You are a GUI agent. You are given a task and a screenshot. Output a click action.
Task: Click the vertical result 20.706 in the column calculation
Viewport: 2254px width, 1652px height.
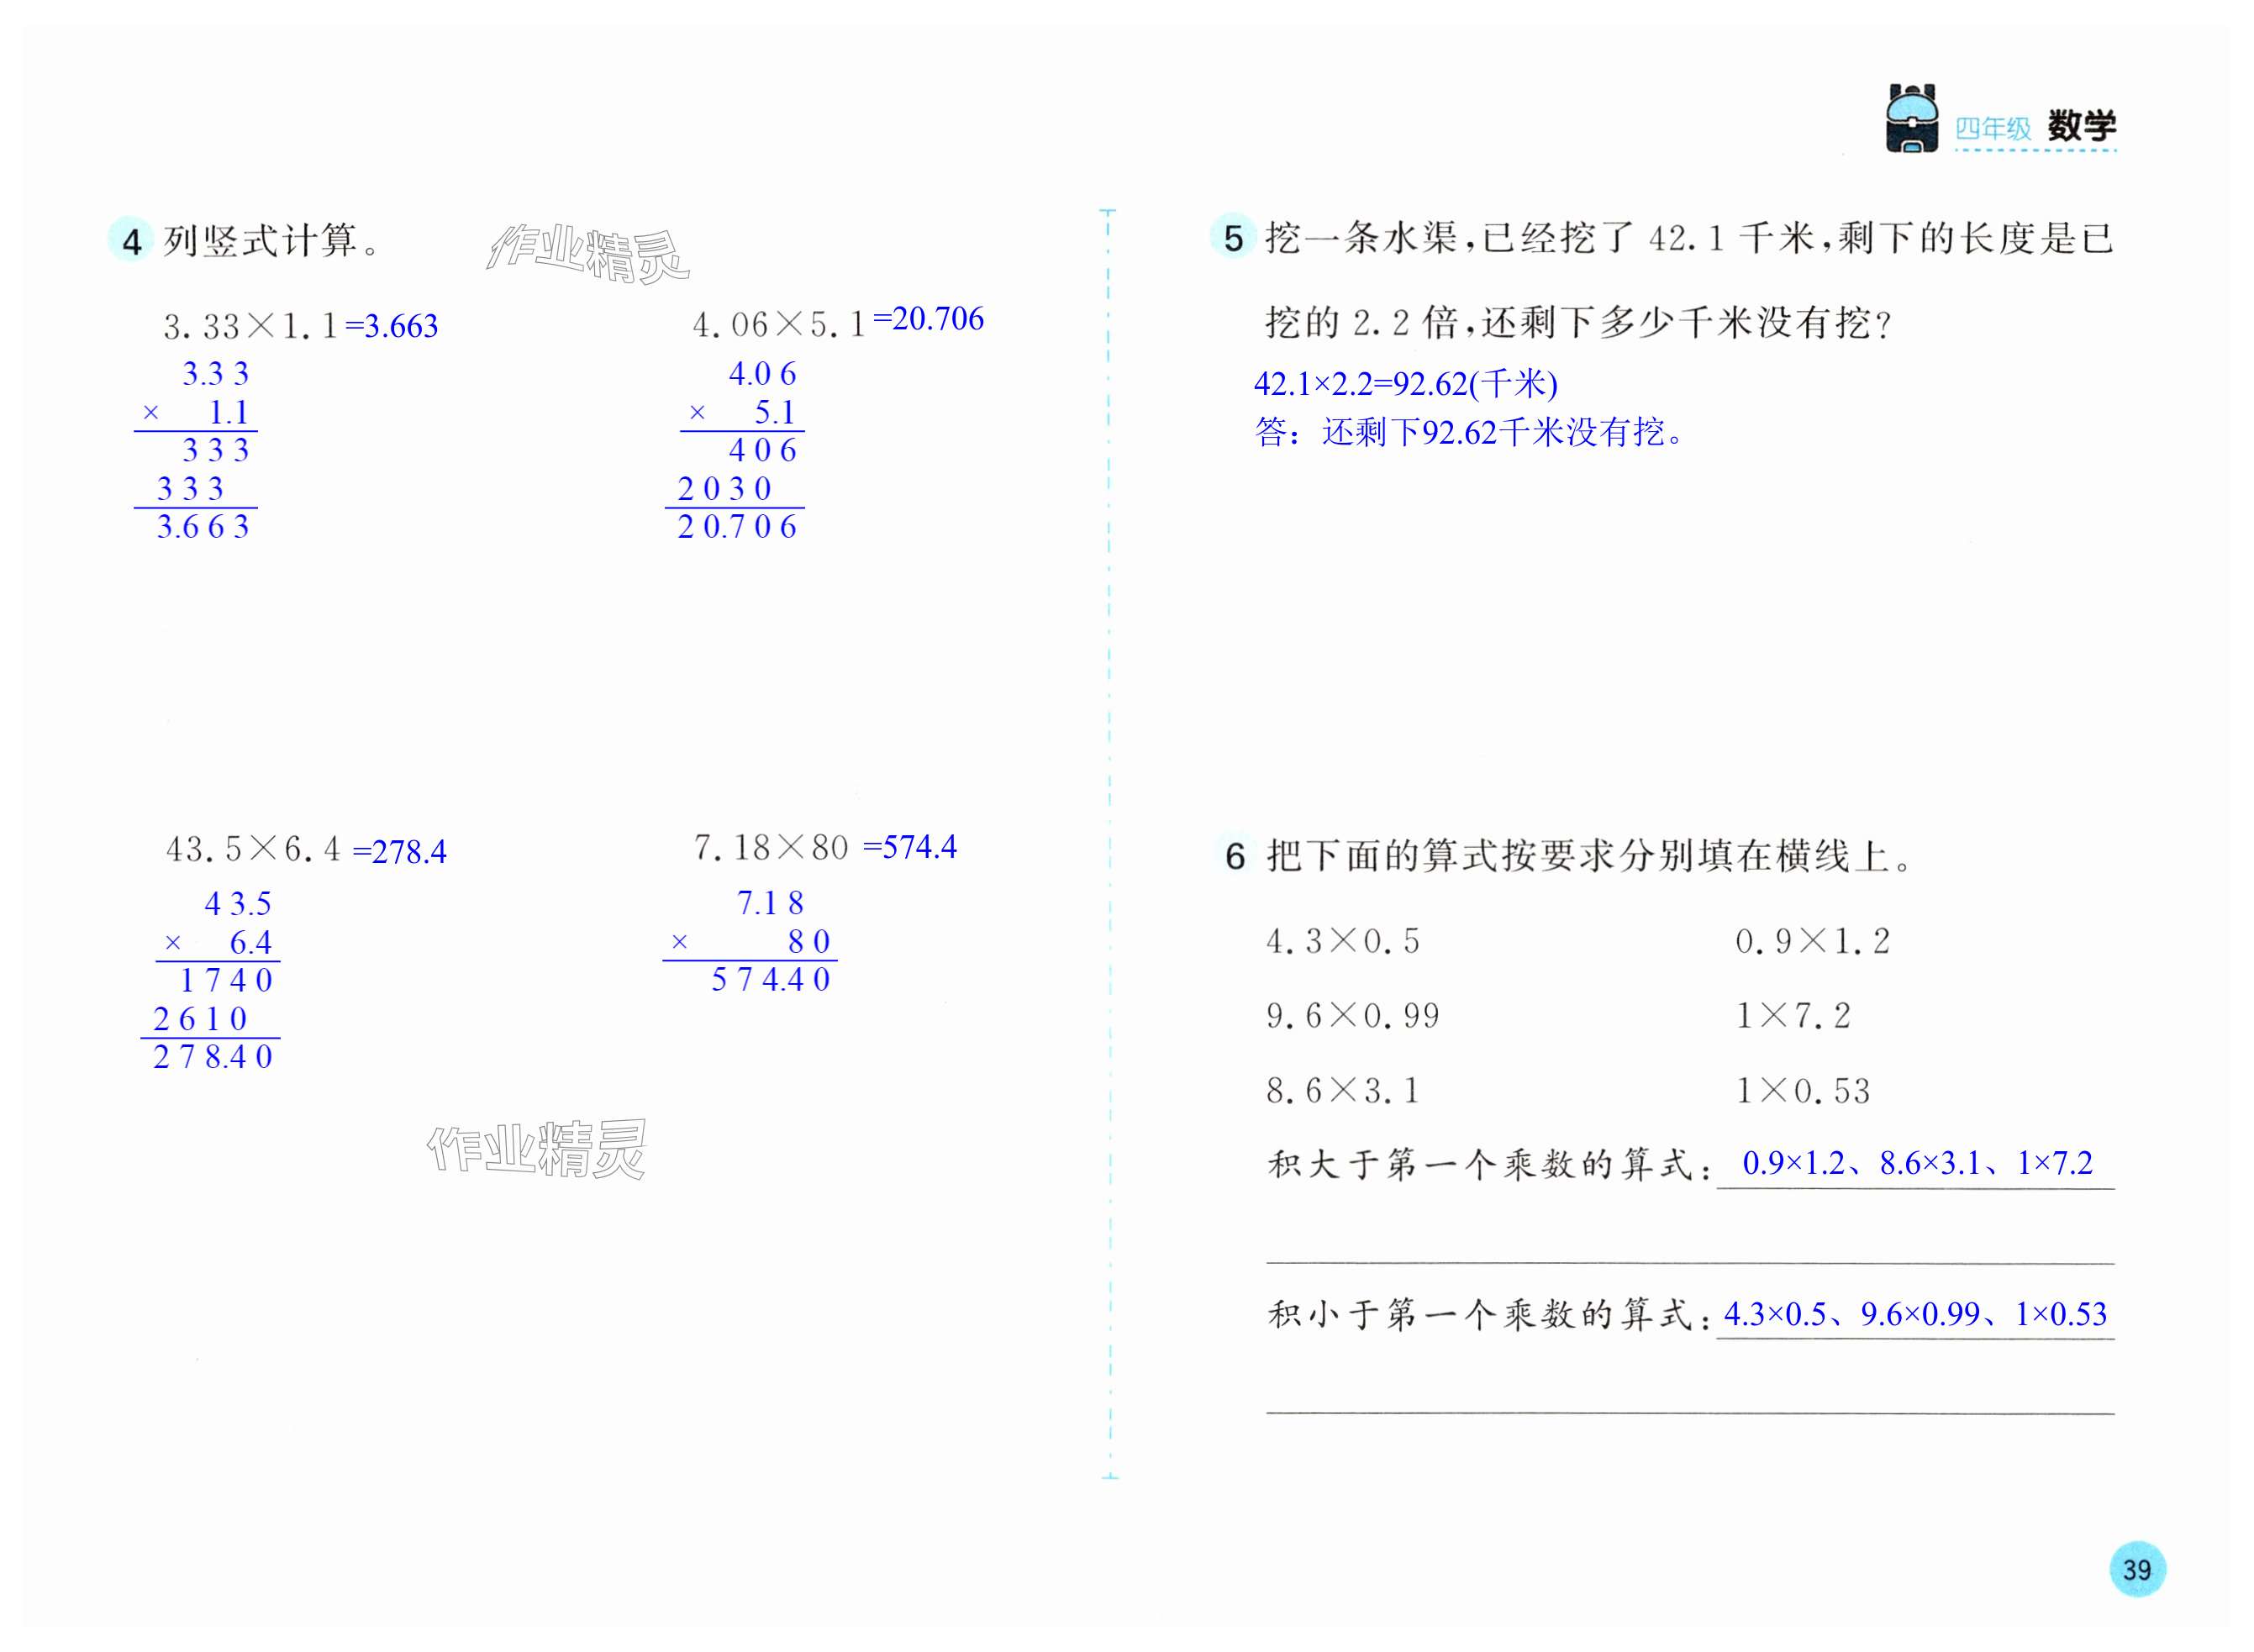click(x=737, y=527)
